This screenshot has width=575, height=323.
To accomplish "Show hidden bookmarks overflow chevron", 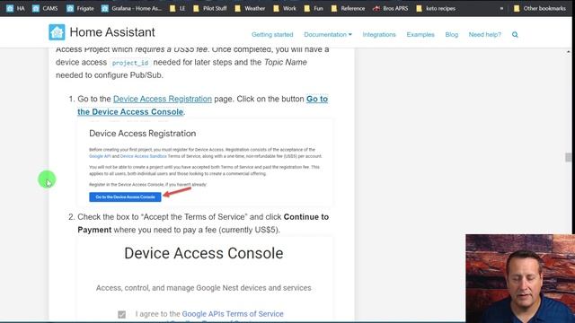I will click(x=501, y=8).
